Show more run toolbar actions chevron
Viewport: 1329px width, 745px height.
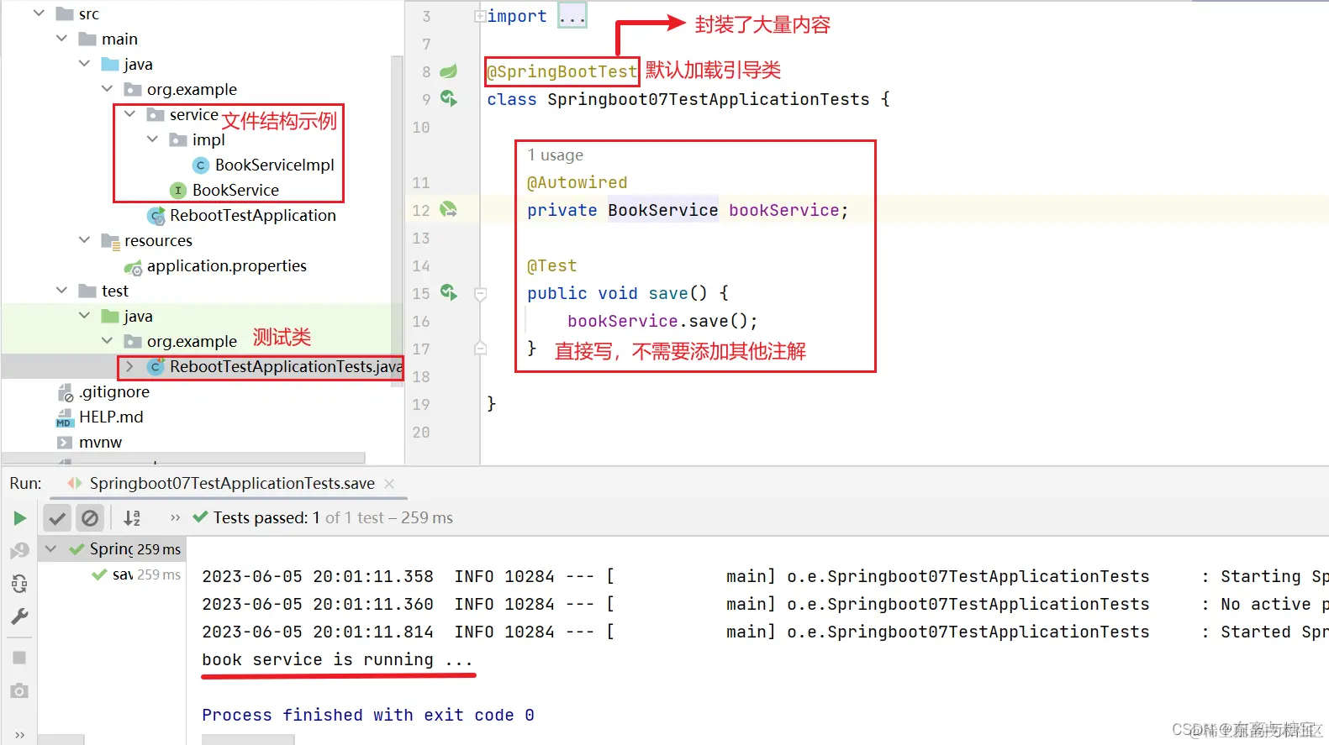click(175, 517)
